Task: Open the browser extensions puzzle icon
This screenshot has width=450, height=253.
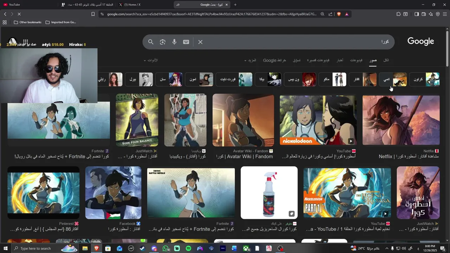Action: pos(398,14)
